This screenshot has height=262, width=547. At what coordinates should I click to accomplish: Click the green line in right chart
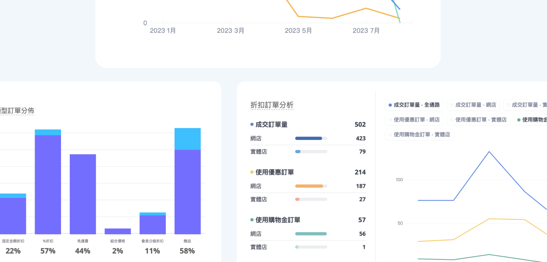tap(489, 255)
